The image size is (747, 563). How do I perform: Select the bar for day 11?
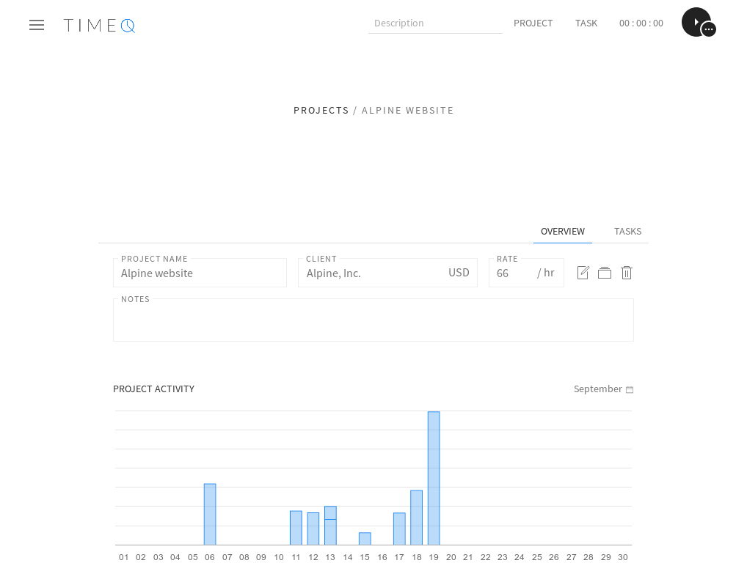coord(296,528)
